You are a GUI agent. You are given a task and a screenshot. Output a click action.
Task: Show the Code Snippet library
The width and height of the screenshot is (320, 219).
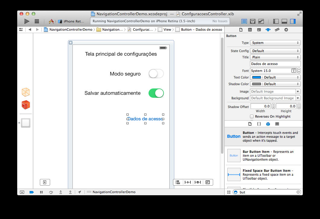coord(259,124)
